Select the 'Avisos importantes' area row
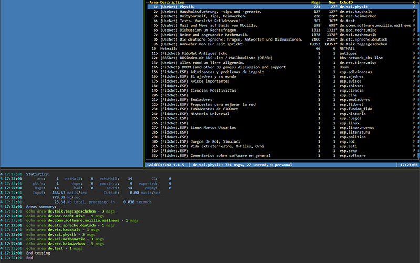Image resolution: width=420 pixels, height=263 pixels. pyautogui.click(x=282, y=81)
